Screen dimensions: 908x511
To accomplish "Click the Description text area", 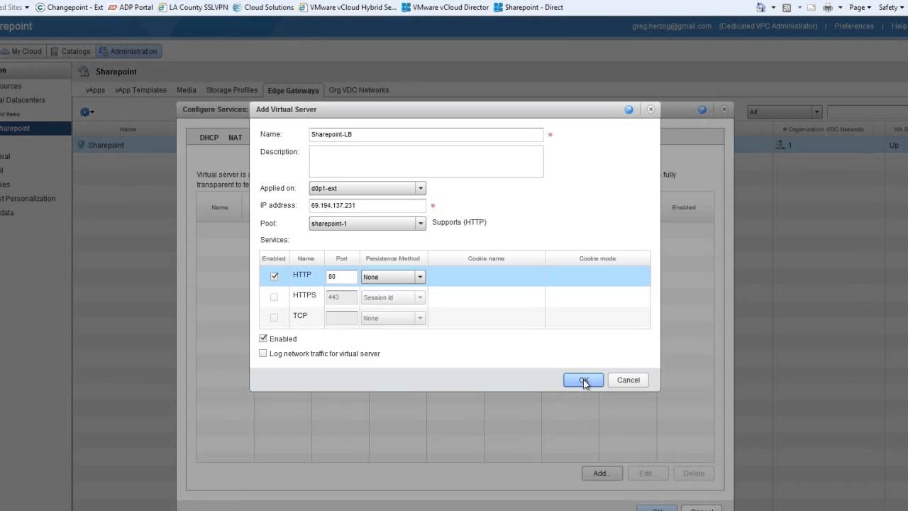I will pyautogui.click(x=426, y=162).
